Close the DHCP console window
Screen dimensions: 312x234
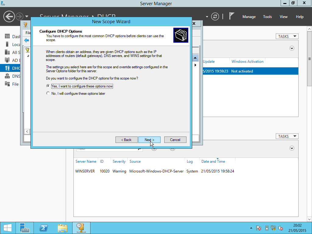coord(194,23)
